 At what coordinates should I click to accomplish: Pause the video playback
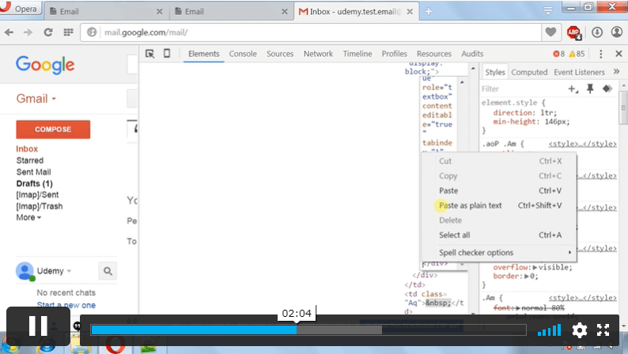(39, 326)
